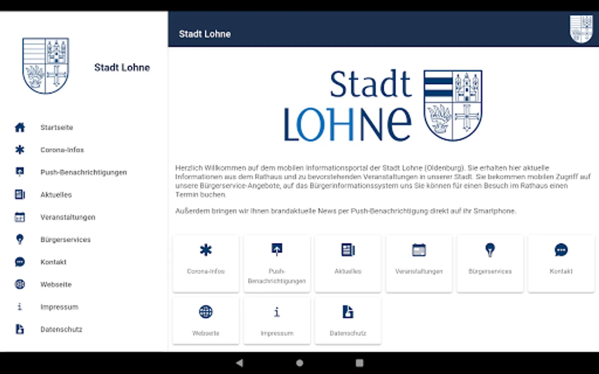Click the Bürgerservices tile label
This screenshot has width=599, height=374.
click(490, 271)
